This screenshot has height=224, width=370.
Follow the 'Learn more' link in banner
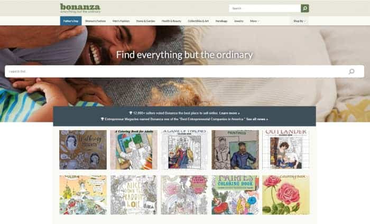(229, 113)
